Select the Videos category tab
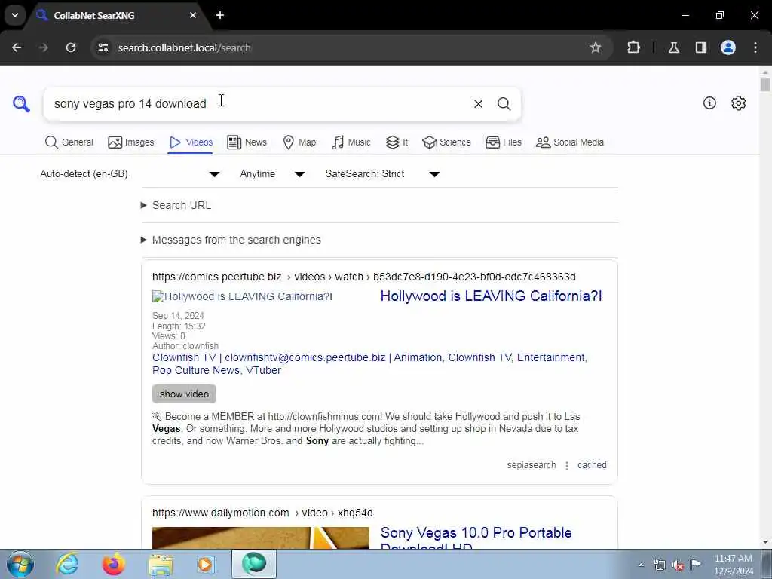Image resolution: width=772 pixels, height=579 pixels. (x=191, y=142)
